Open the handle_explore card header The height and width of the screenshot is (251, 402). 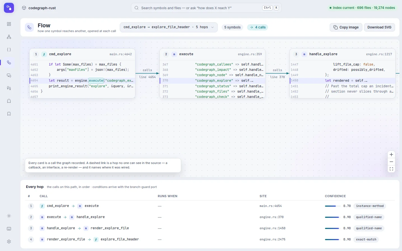tap(343, 54)
